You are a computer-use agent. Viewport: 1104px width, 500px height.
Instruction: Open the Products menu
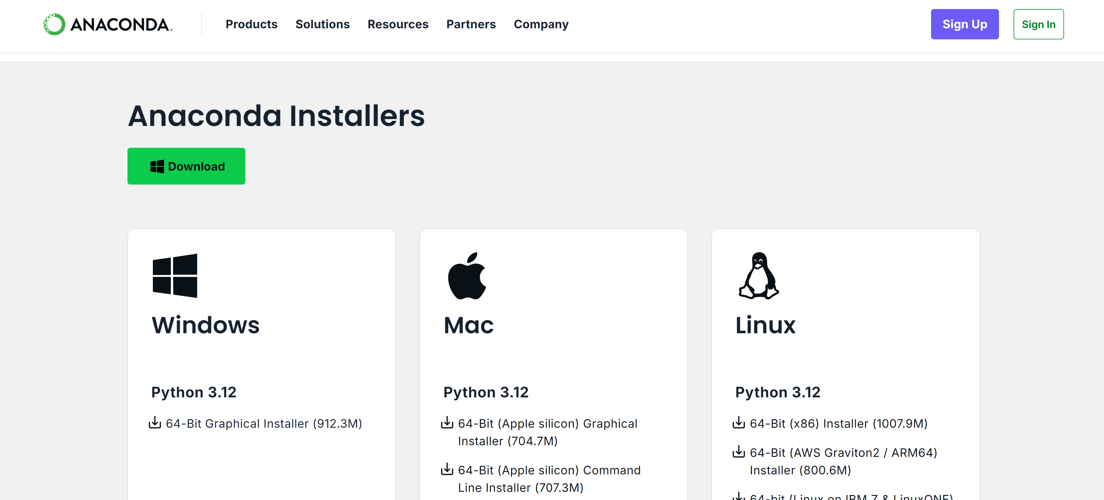point(251,24)
